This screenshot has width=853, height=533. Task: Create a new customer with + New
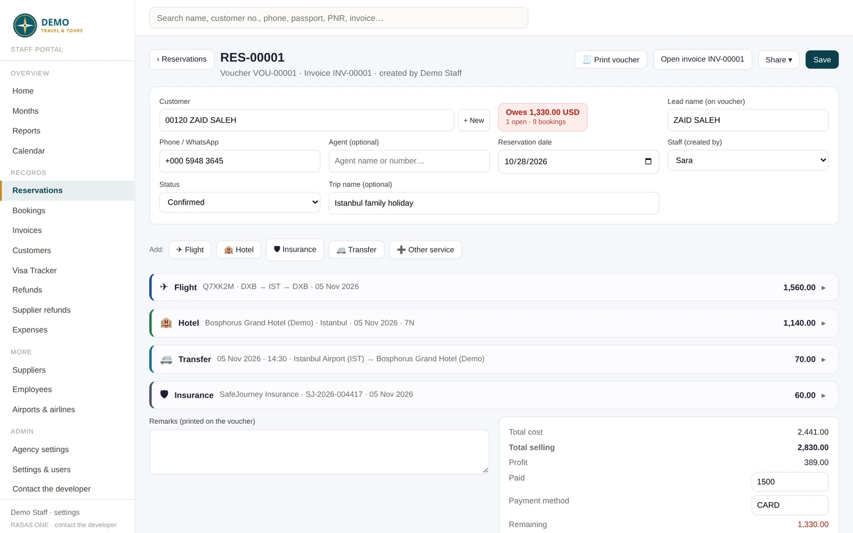pyautogui.click(x=473, y=120)
